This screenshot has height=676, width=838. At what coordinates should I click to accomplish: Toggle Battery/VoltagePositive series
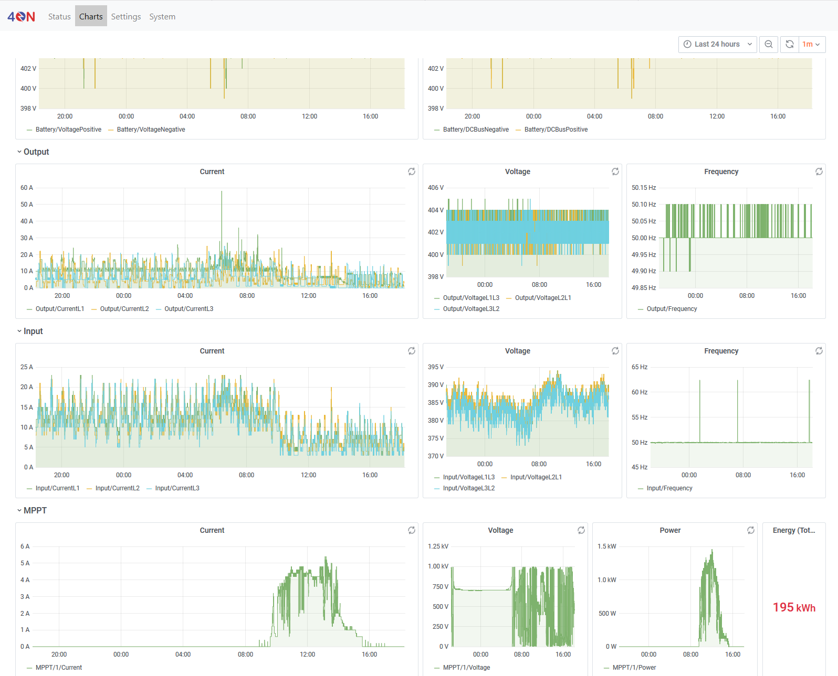68,130
